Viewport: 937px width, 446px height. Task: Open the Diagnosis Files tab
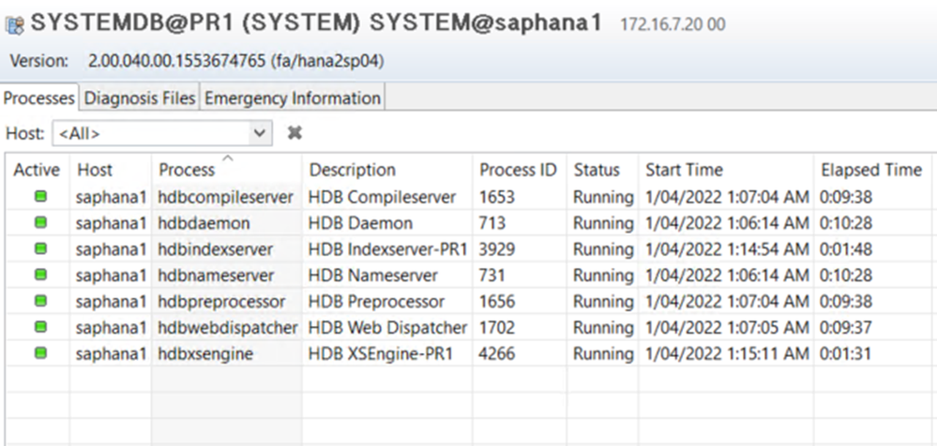[x=140, y=98]
